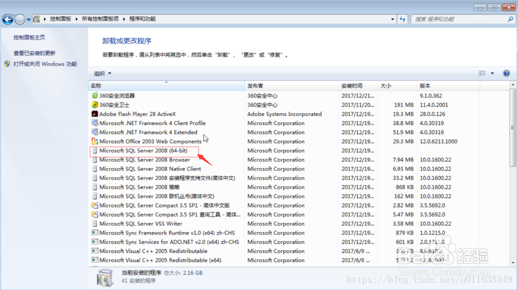The image size is (518, 290).
Task: Click SQL Server 2008 Browser icon
Action: [95, 160]
